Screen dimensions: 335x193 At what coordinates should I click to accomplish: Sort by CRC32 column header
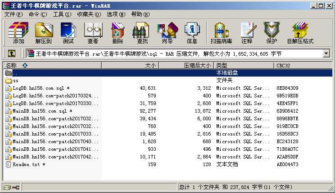pyautogui.click(x=303, y=66)
